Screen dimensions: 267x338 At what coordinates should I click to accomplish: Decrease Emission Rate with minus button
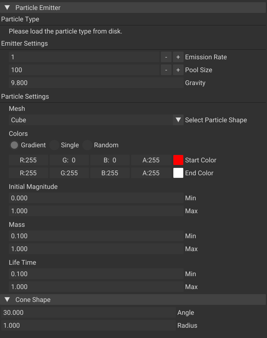pos(166,57)
